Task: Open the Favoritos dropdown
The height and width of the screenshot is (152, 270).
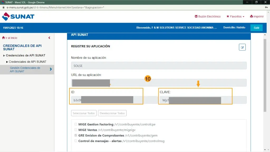Action: (235, 16)
